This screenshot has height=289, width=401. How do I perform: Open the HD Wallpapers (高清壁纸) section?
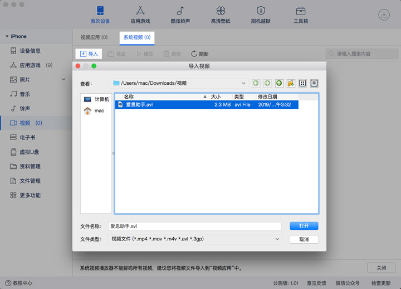point(221,15)
